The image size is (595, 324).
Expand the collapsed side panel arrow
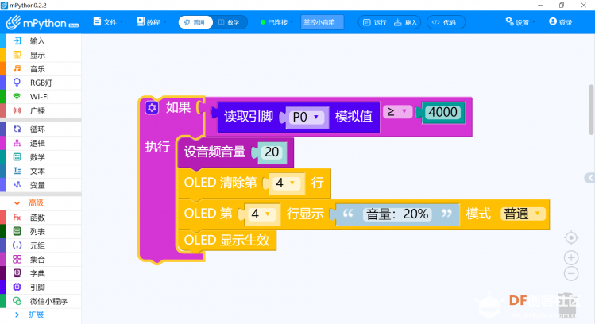click(589, 178)
